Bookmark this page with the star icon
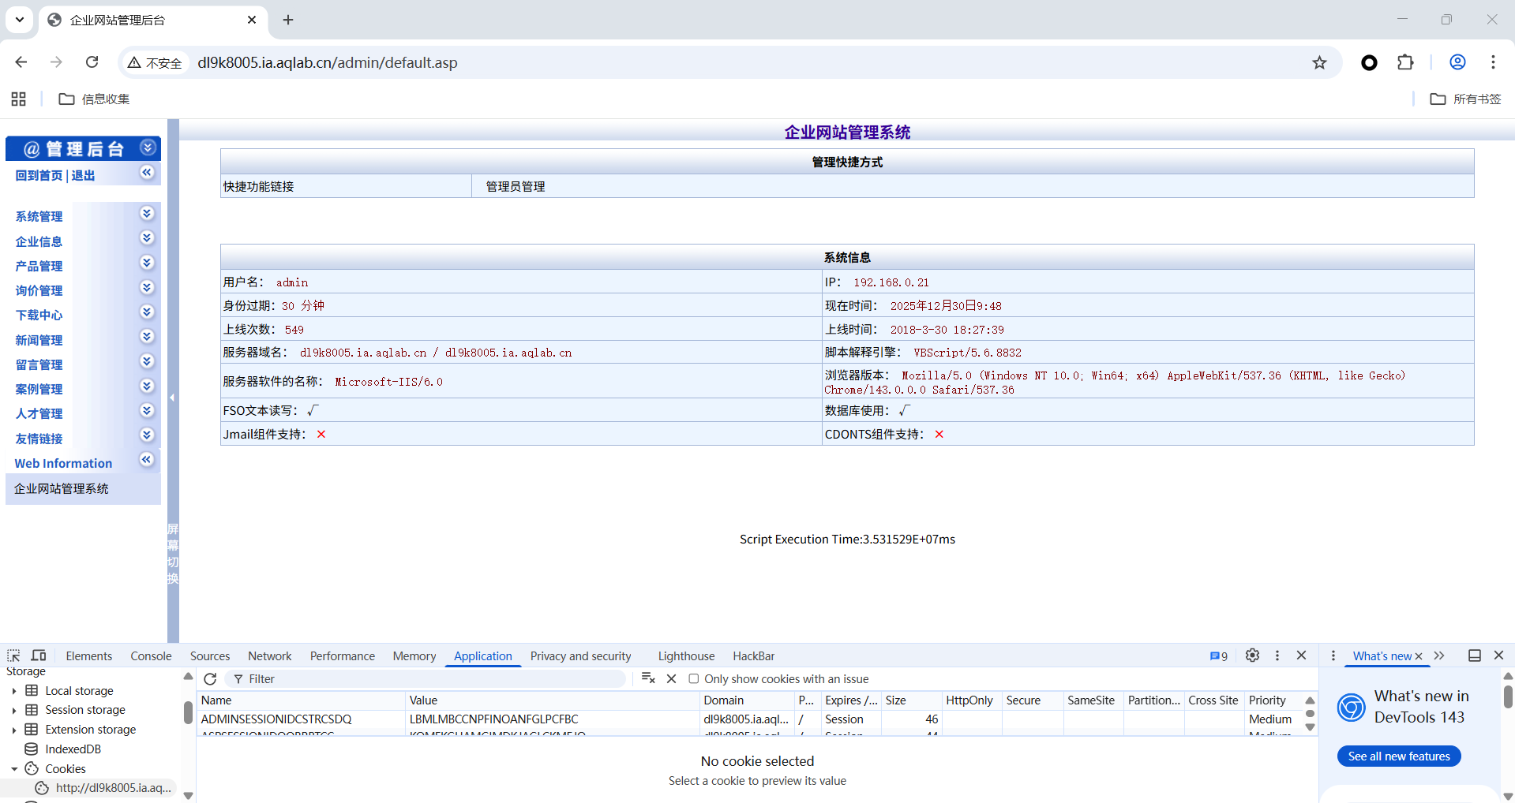 pos(1319,62)
